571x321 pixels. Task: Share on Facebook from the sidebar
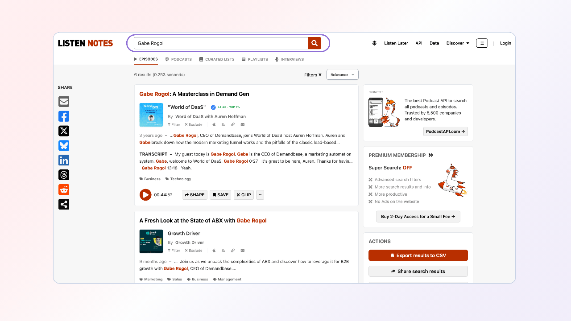point(64,116)
